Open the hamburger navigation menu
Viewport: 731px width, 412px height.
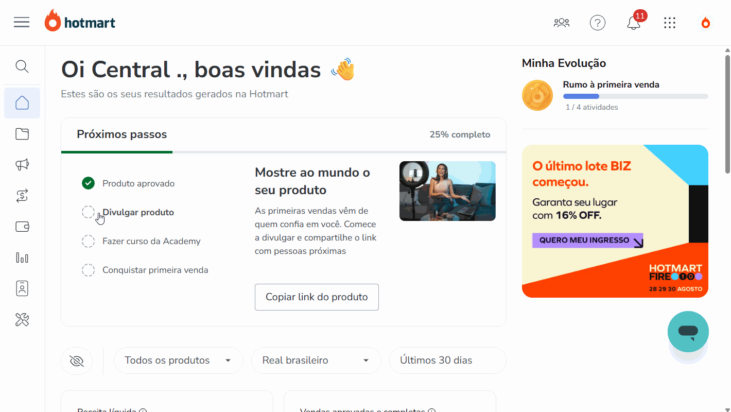[22, 22]
